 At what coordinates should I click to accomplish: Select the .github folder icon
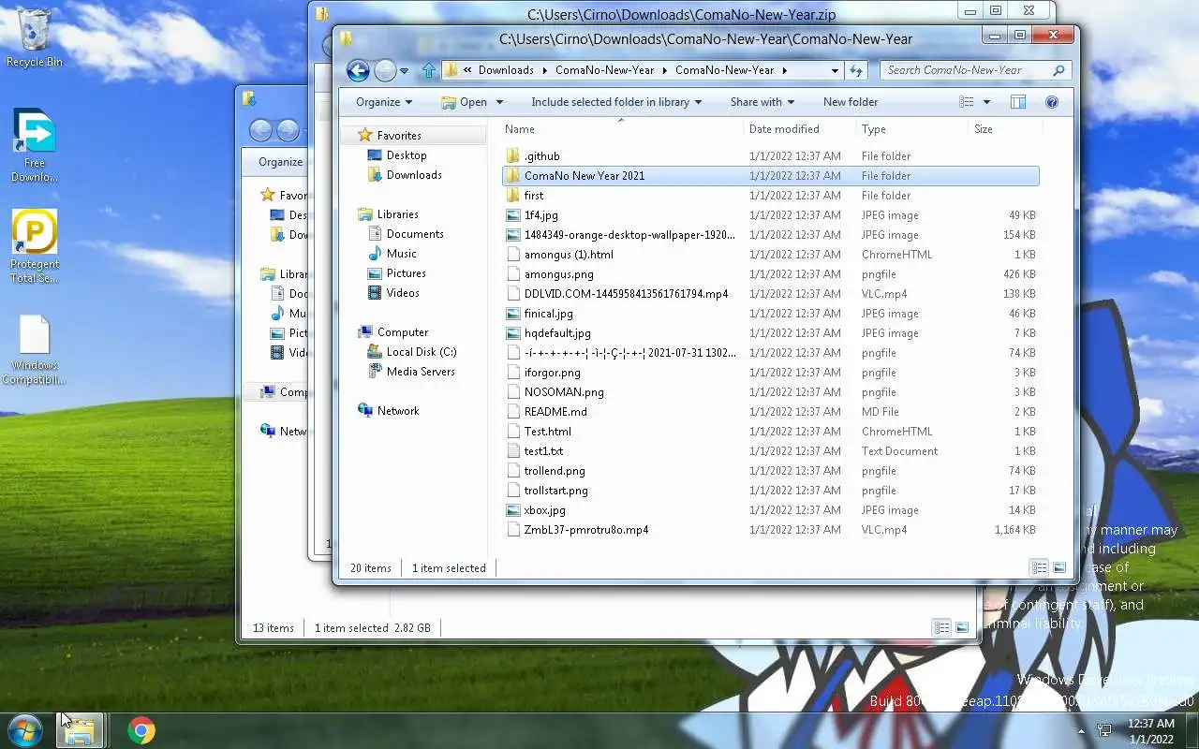[x=512, y=156]
